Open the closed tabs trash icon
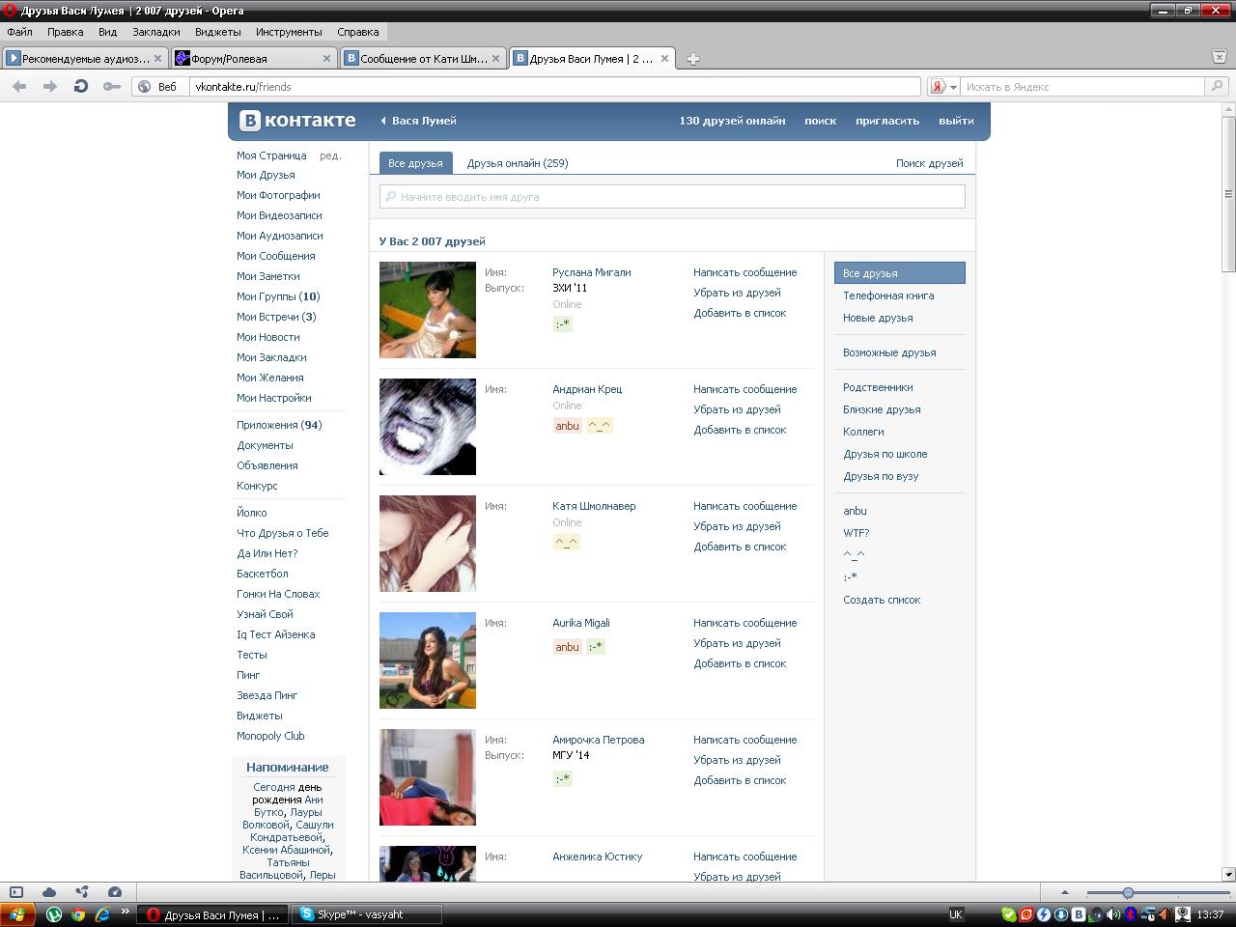The height and width of the screenshot is (927, 1236). (1219, 57)
